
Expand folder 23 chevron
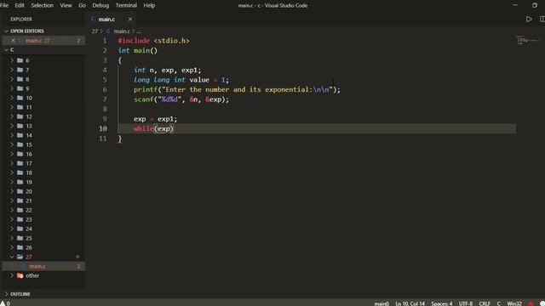pyautogui.click(x=12, y=219)
